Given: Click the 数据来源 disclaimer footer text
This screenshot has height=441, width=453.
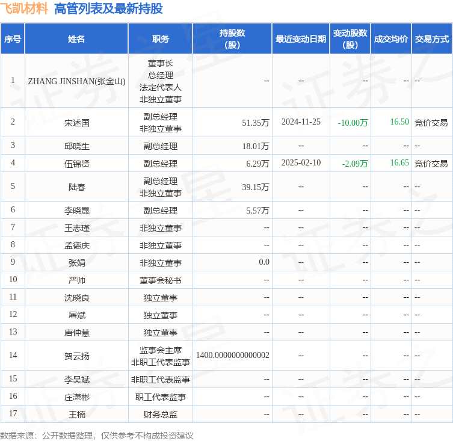Looking at the screenshot, I should click(96, 436).
